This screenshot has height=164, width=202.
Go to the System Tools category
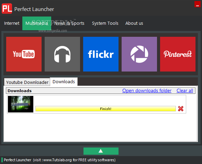pyautogui.click(x=105, y=23)
